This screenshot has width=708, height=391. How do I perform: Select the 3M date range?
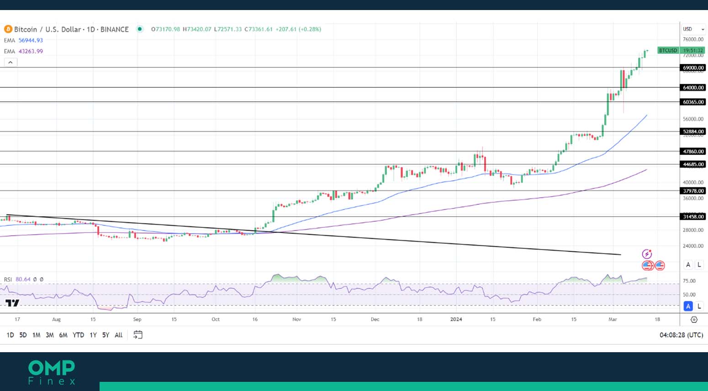[50, 335]
